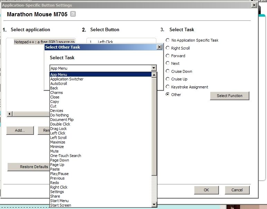The height and width of the screenshot is (209, 267).
Task: Choose the highlighted App Menu list entry
Action: click(100, 75)
